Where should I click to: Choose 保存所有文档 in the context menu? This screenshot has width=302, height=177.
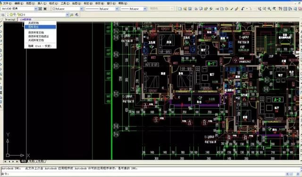coord(36,32)
